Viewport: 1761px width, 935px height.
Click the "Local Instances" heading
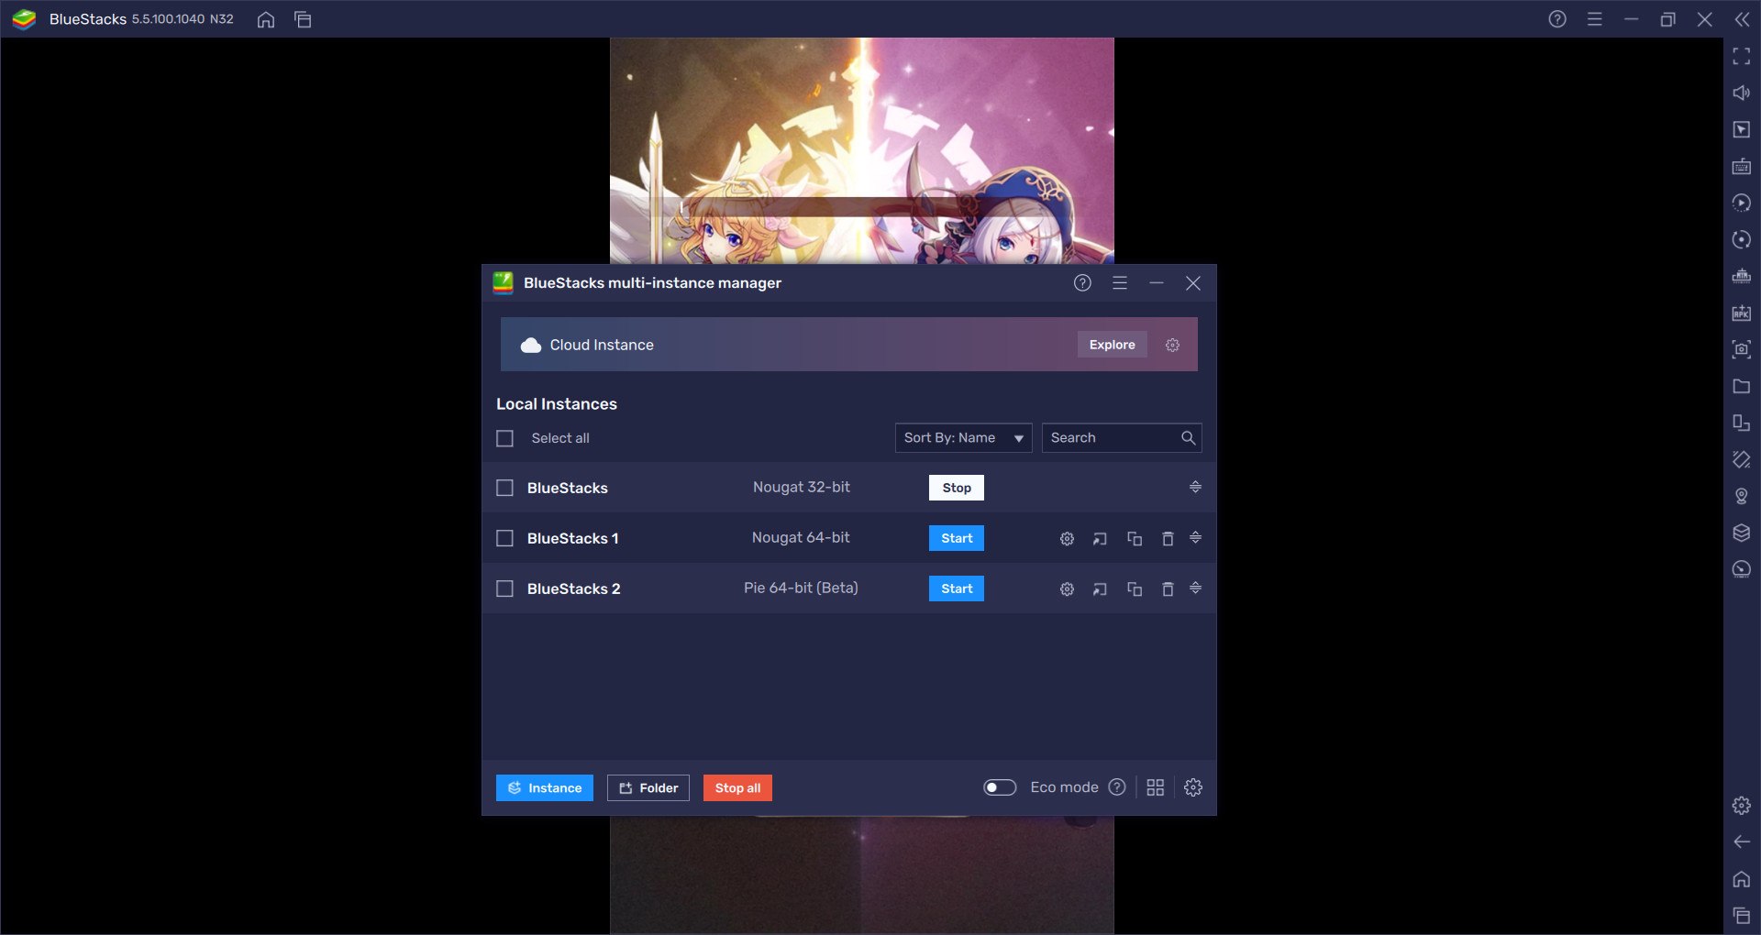(x=557, y=404)
